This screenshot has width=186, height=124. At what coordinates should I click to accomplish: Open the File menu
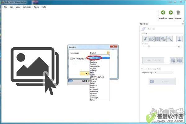pyautogui.click(x=6, y=7)
